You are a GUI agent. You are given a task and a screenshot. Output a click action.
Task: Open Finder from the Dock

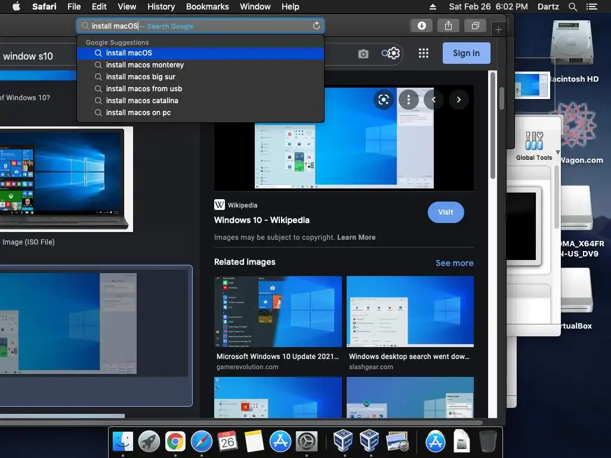point(123,441)
